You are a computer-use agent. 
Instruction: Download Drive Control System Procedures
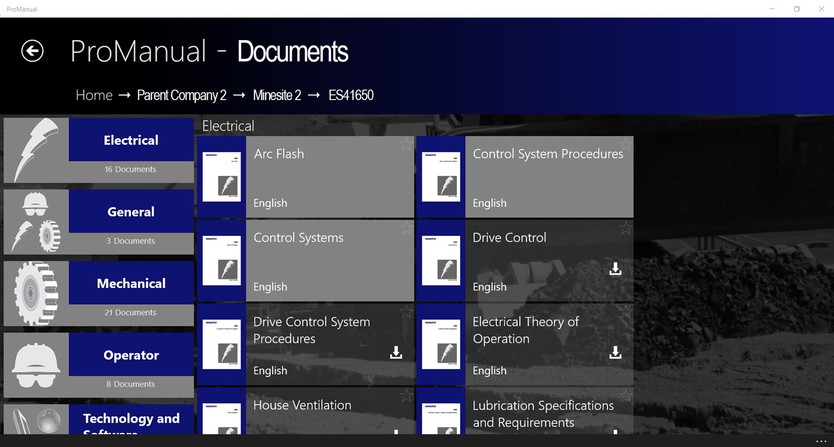[396, 353]
